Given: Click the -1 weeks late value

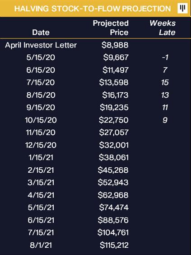Looking at the screenshot, I should tap(165, 57).
